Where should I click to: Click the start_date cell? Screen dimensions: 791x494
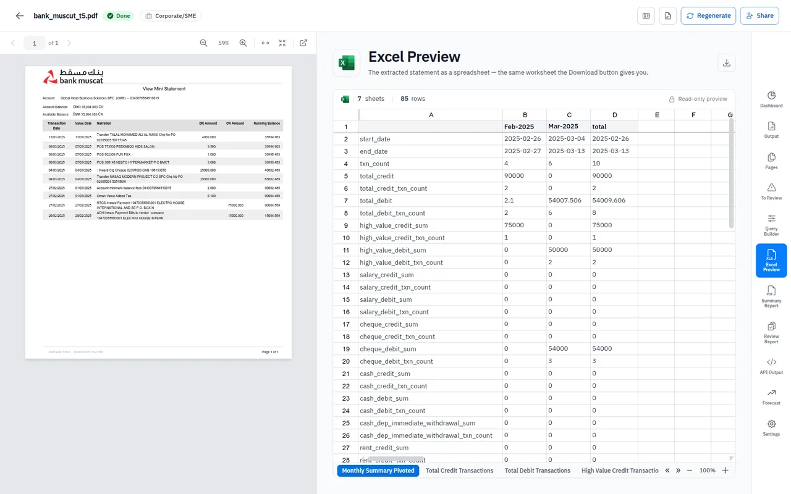(x=431, y=139)
